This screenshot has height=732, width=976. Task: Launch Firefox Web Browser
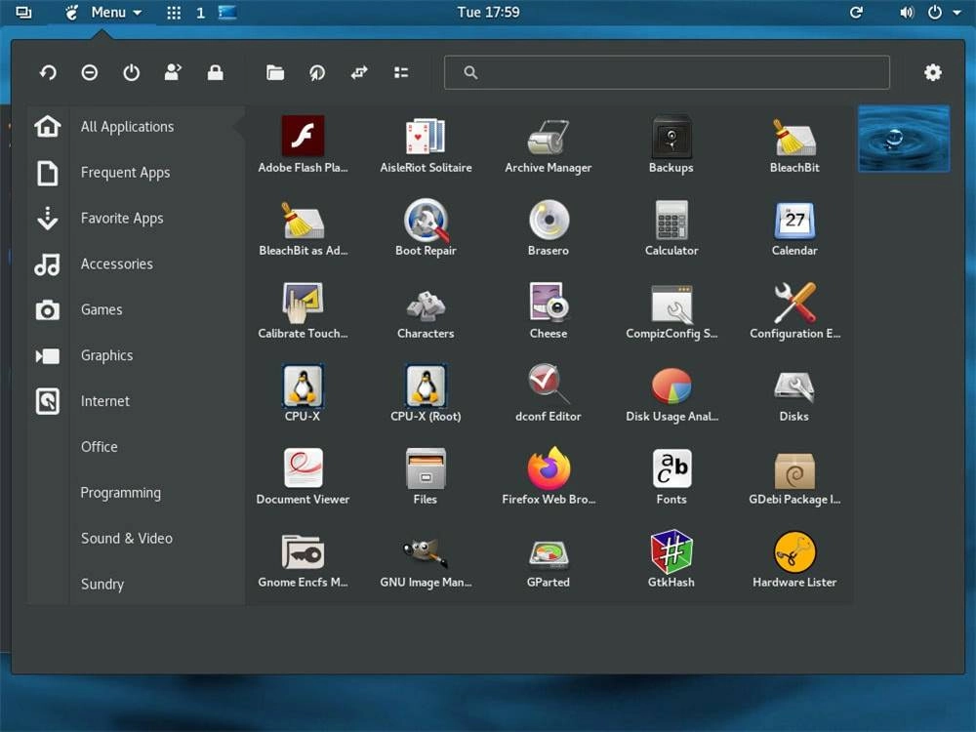[549, 476]
